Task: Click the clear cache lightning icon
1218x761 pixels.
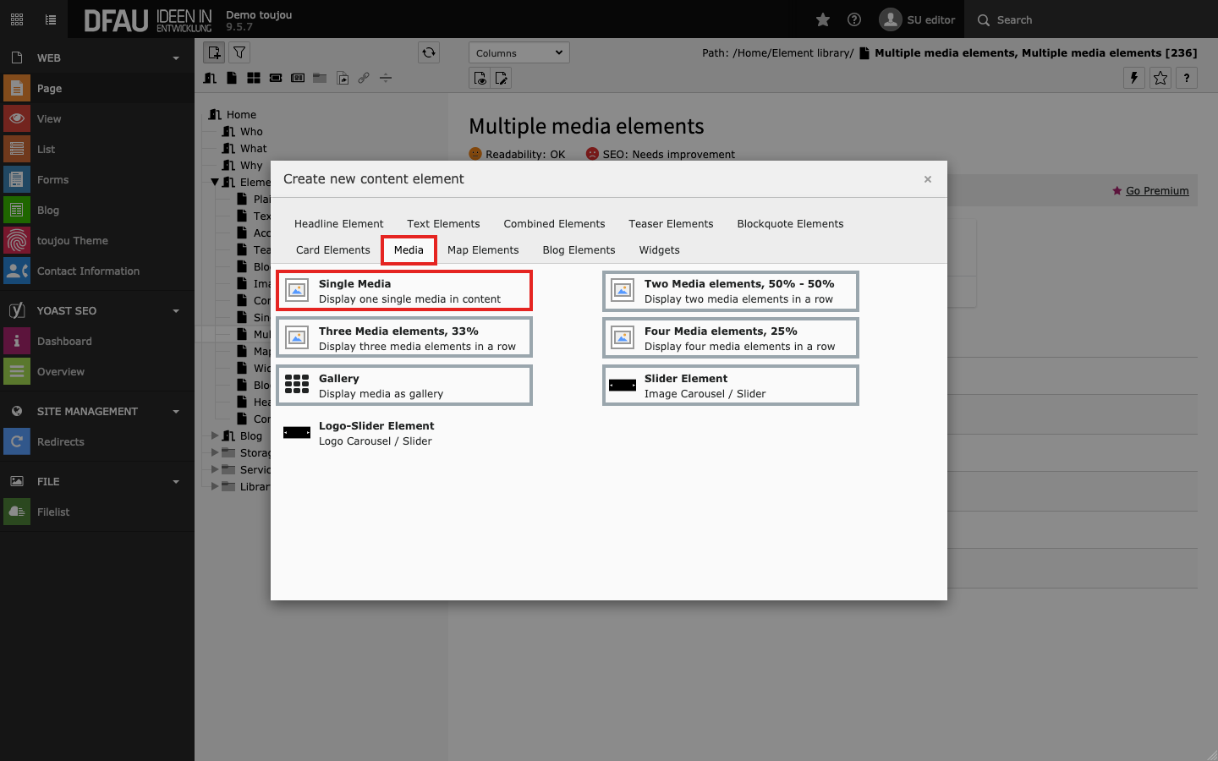Action: 1133,78
